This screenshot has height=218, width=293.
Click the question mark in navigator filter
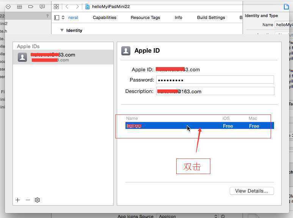(x=47, y=16)
